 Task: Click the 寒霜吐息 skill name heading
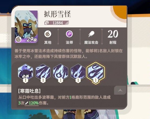coord(29,91)
